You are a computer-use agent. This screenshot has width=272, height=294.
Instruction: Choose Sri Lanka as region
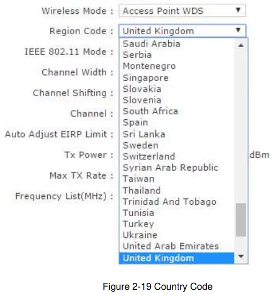pos(177,134)
